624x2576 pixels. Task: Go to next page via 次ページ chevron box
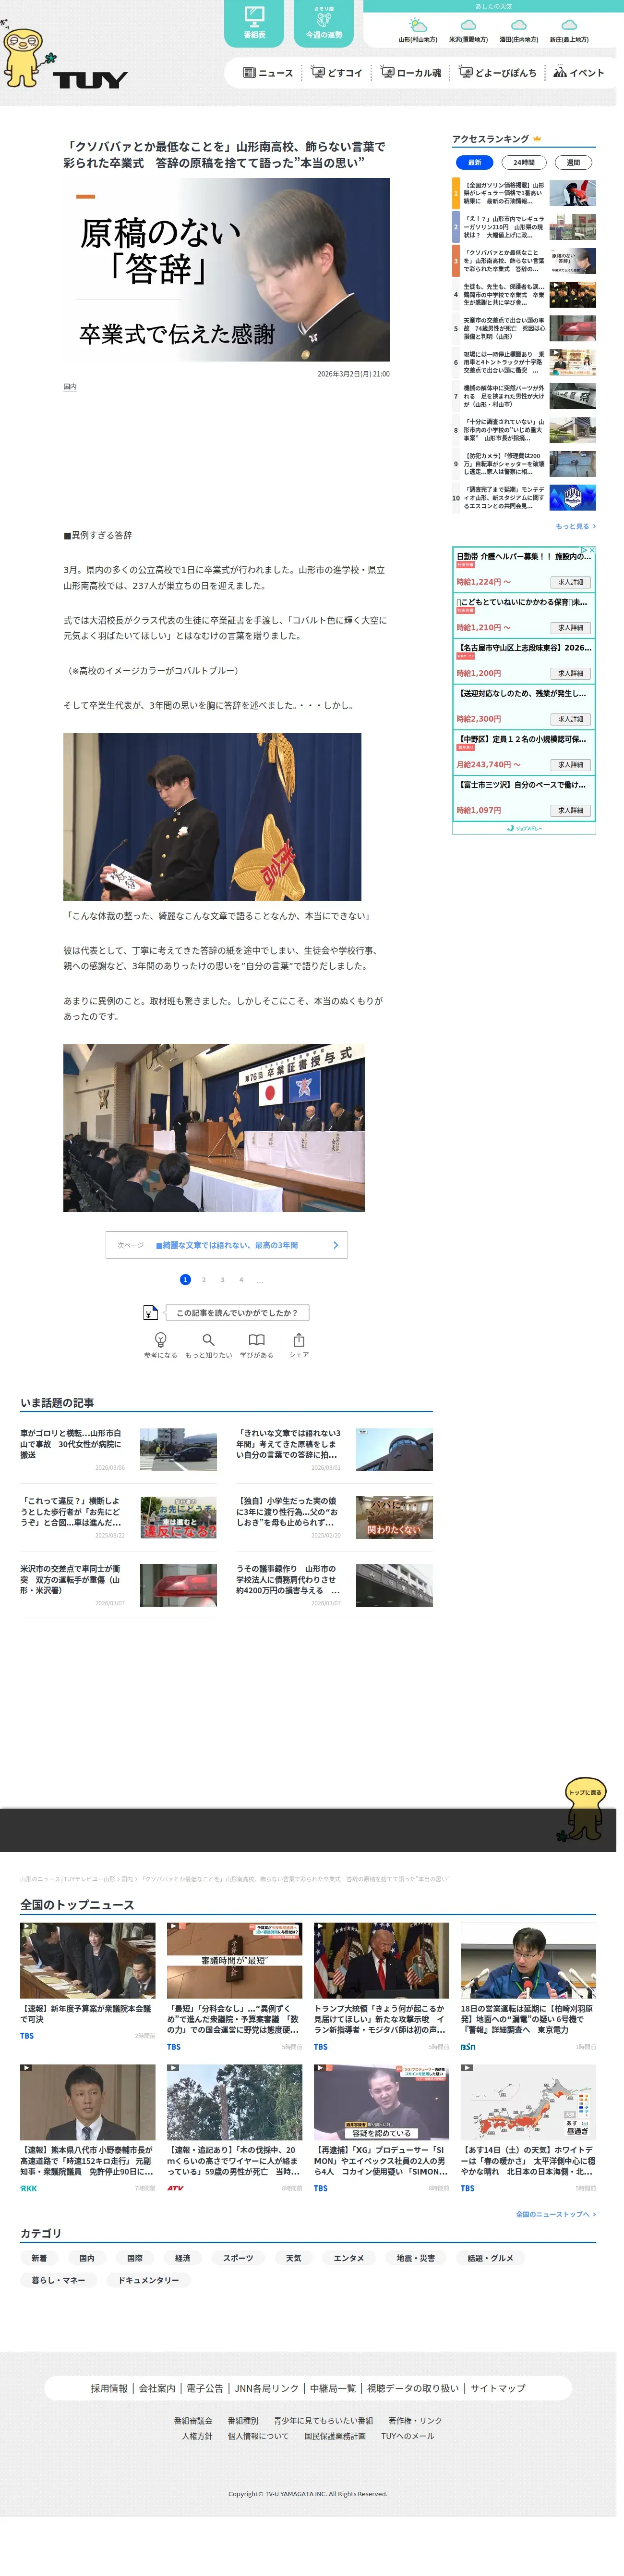[x=227, y=1245]
